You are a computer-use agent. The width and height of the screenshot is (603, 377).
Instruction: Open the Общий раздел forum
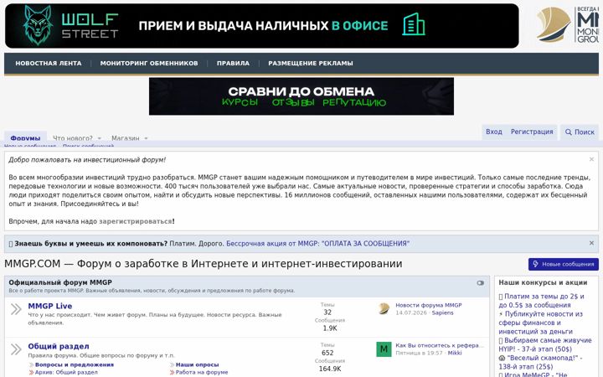[x=59, y=346]
